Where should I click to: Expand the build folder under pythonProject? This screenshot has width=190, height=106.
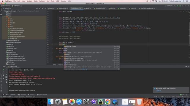click(x=5, y=13)
